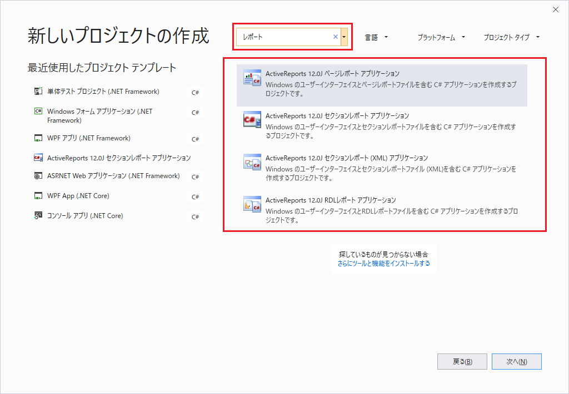
Task: Click the セクションレポート アプリケーション template icon in results
Action: point(252,119)
